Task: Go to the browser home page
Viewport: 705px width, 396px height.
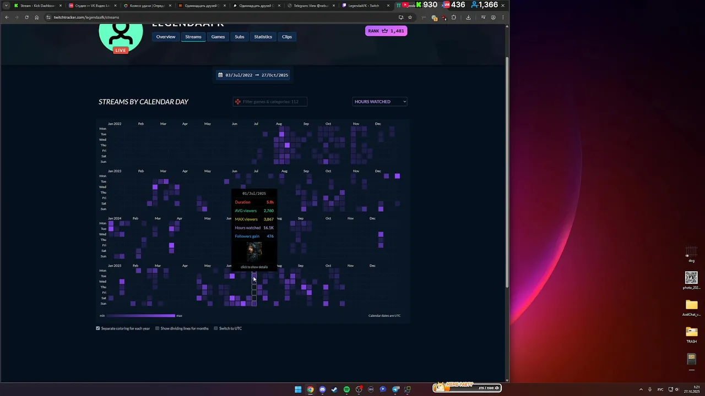Action: click(x=36, y=17)
